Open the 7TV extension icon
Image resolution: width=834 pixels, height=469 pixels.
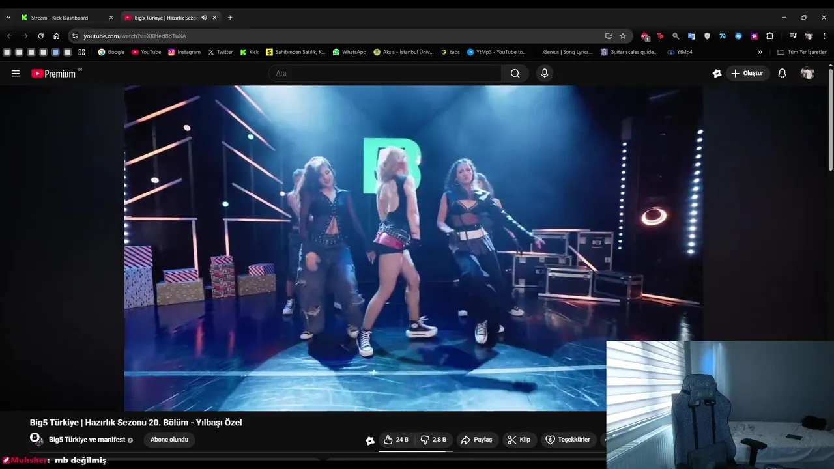tap(723, 36)
